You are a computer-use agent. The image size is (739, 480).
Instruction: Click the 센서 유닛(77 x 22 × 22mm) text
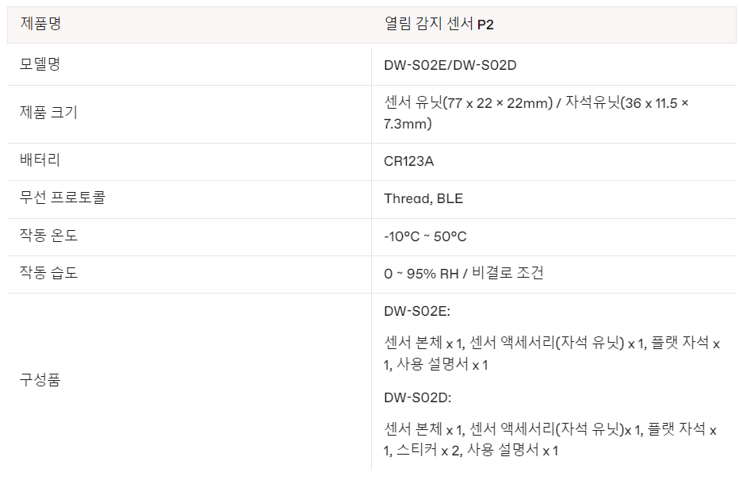click(468, 103)
